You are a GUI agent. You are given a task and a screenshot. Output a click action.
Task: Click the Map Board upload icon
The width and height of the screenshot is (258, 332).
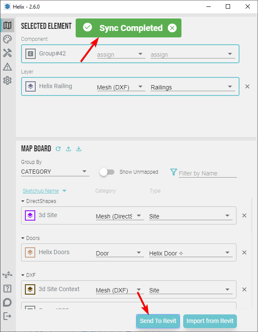pos(68,149)
